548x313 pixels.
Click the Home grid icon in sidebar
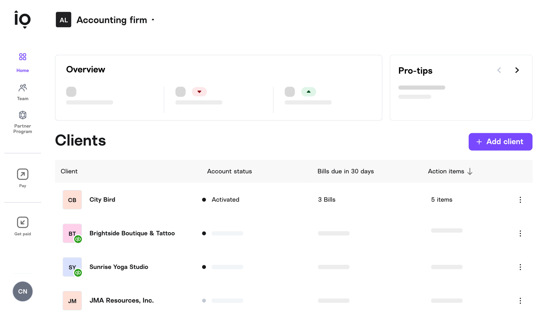coord(23,57)
